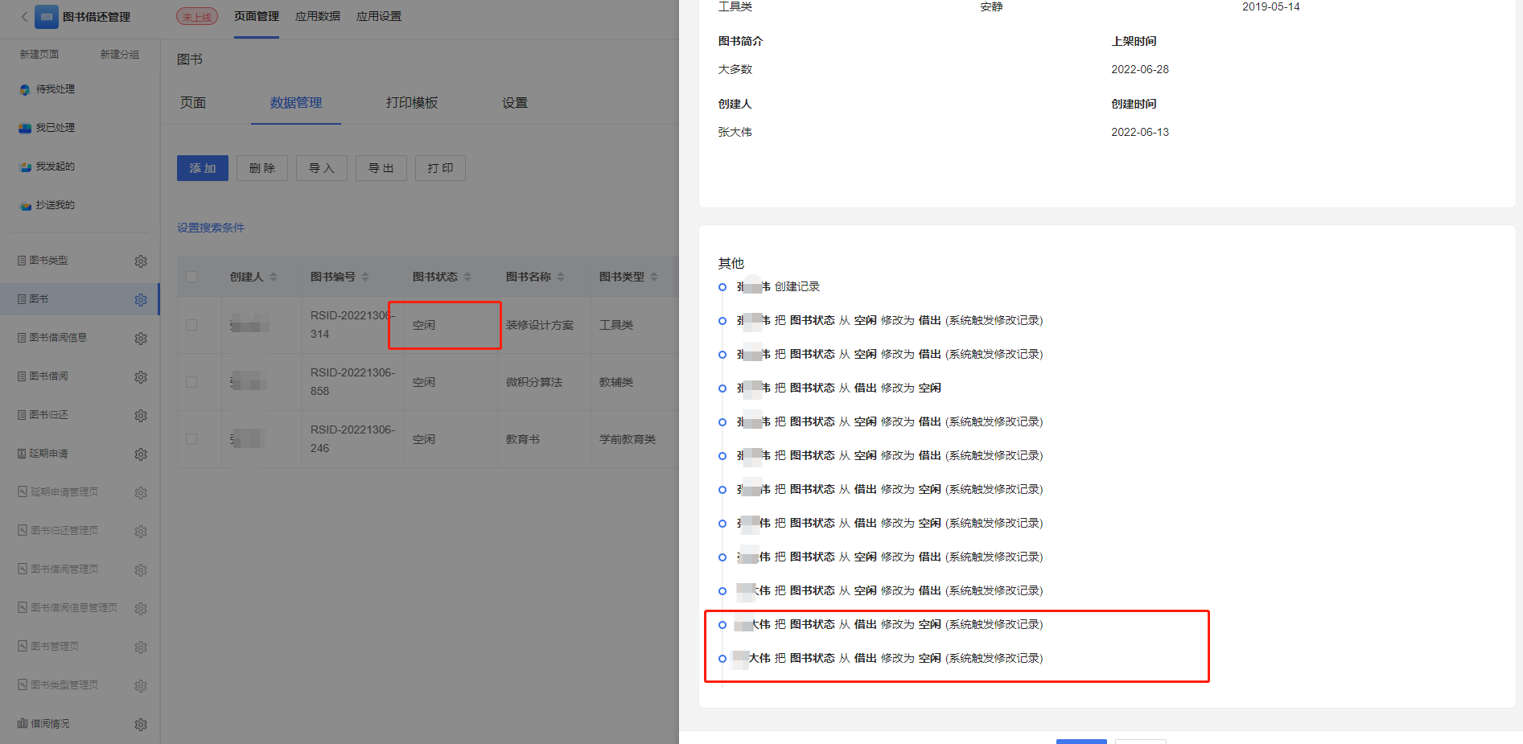
Task: Click the 图书借还管理 app icon
Action: point(47,17)
